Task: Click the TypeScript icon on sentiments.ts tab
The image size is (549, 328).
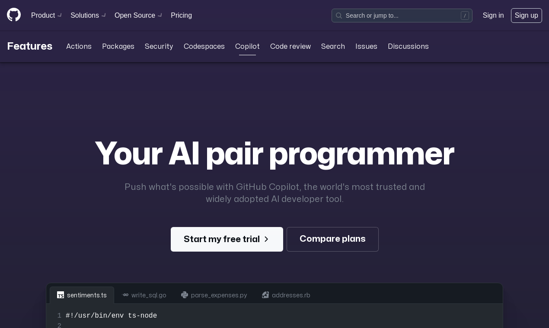Action: click(x=61, y=295)
